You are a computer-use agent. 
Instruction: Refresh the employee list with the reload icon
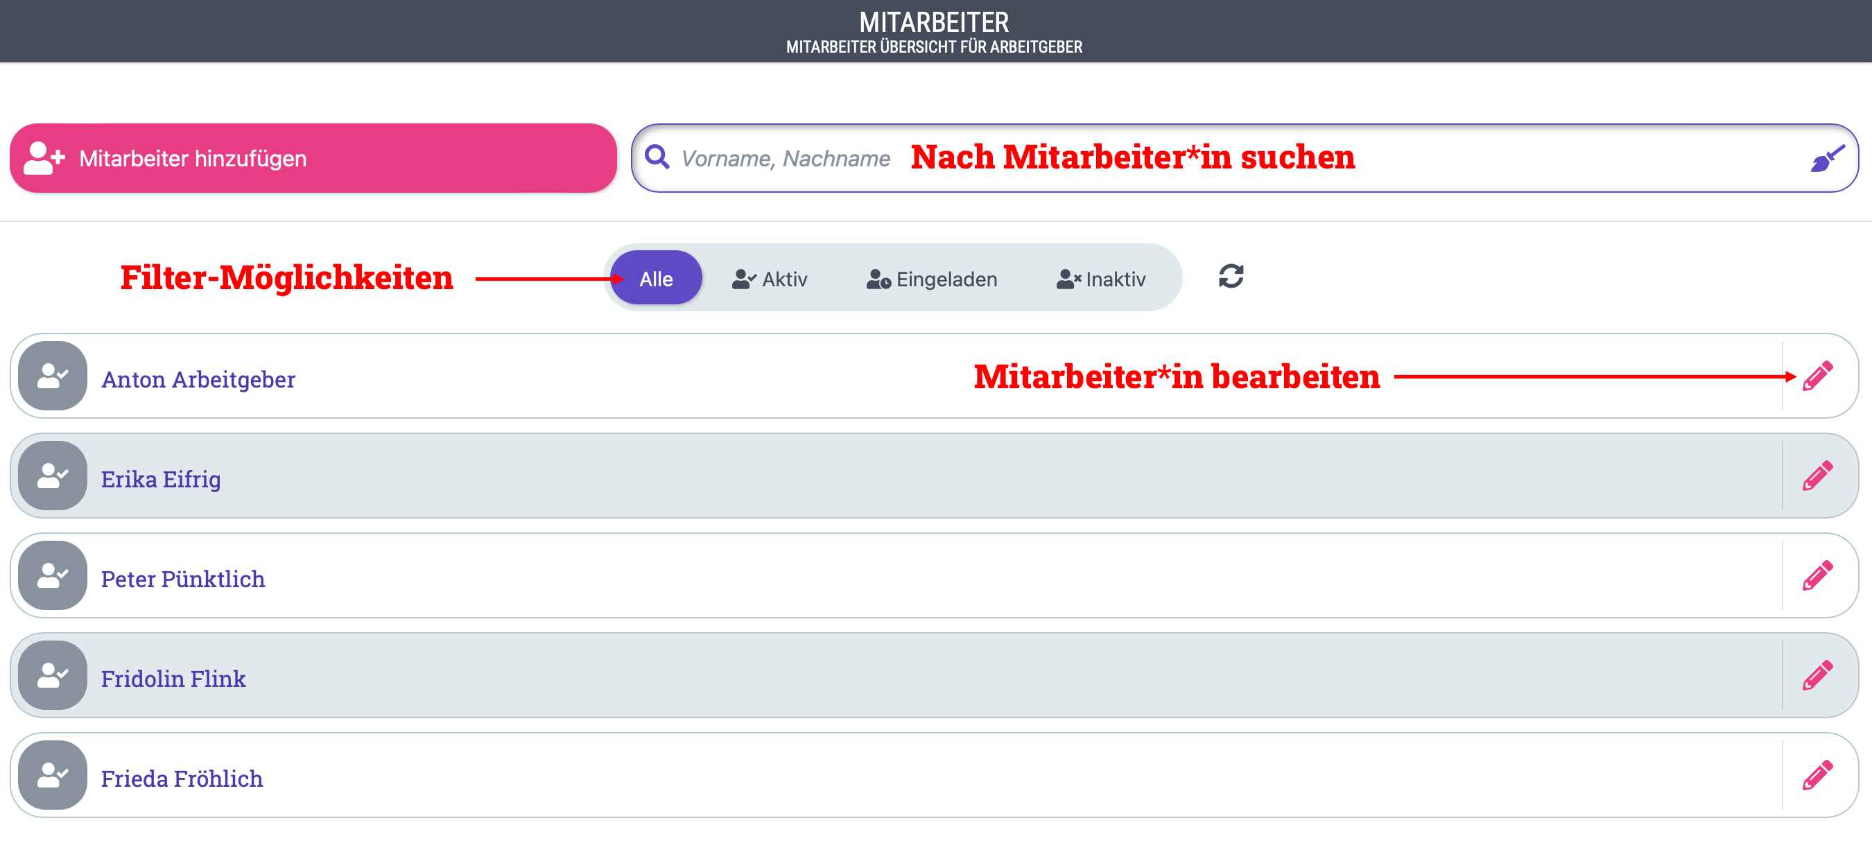(x=1231, y=277)
